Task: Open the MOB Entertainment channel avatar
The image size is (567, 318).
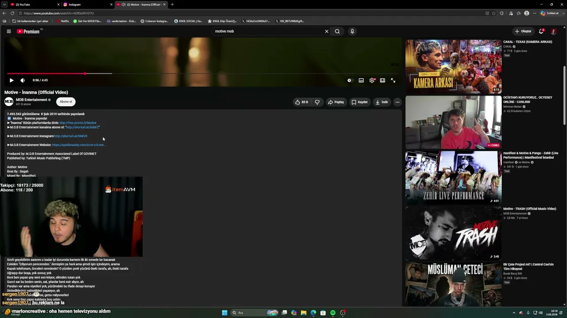Action: click(x=9, y=102)
